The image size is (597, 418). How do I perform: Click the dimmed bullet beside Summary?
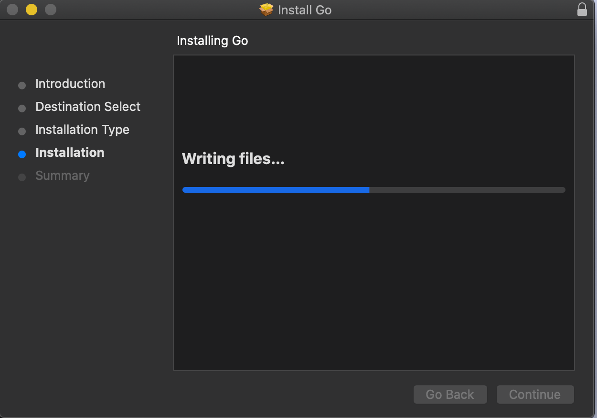pyautogui.click(x=22, y=177)
